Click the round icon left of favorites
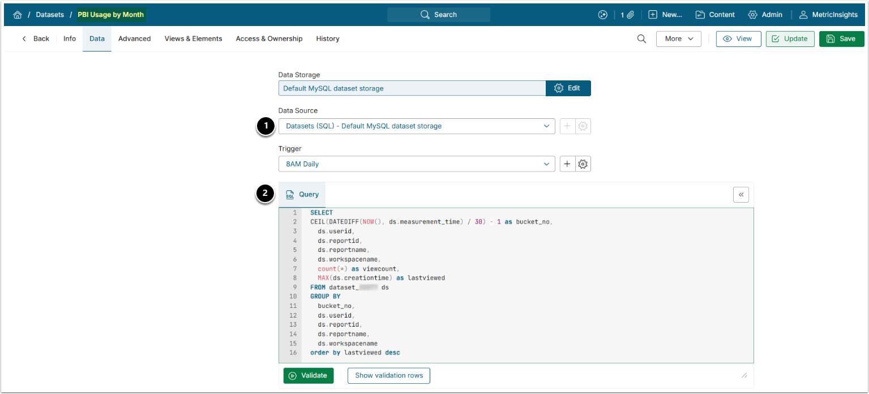Viewport: 869px width, 394px height. pyautogui.click(x=602, y=15)
